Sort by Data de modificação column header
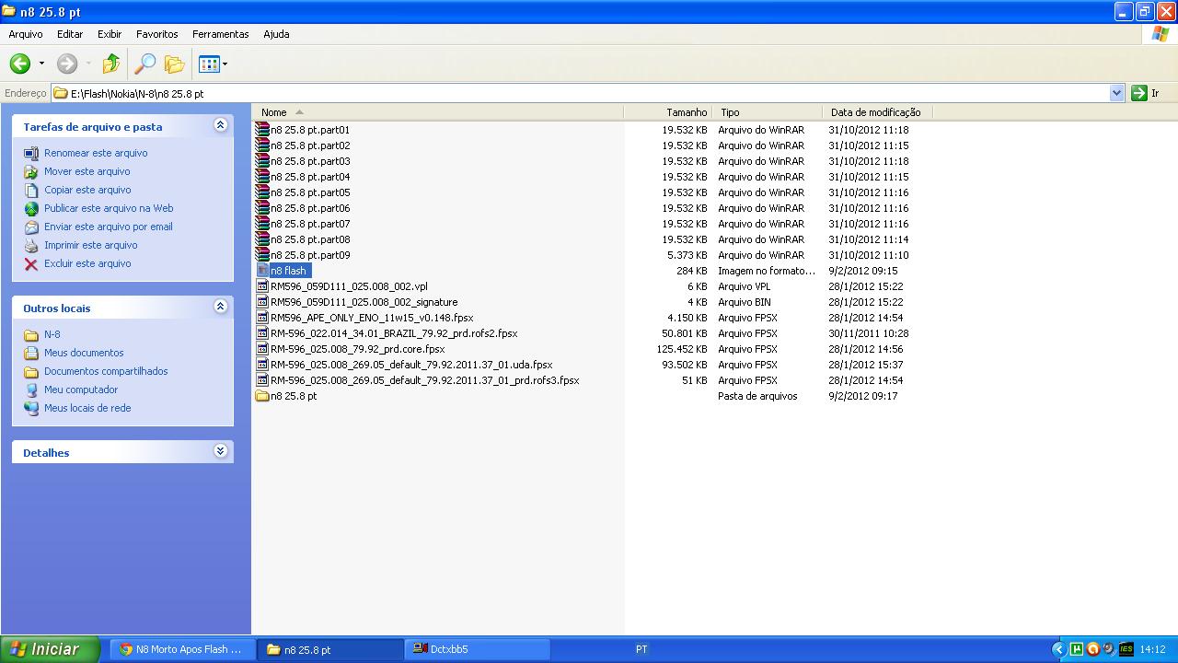 [x=877, y=112]
